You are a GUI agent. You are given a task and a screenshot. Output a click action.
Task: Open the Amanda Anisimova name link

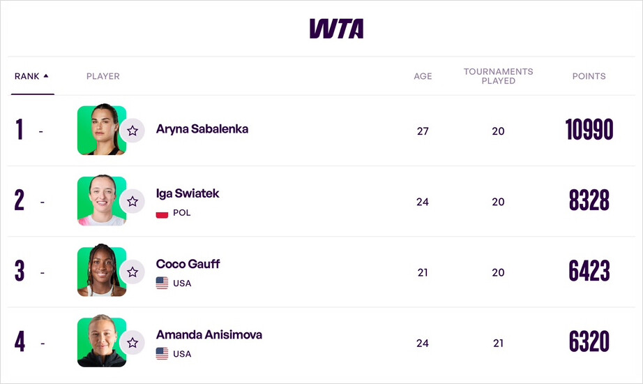tap(209, 334)
